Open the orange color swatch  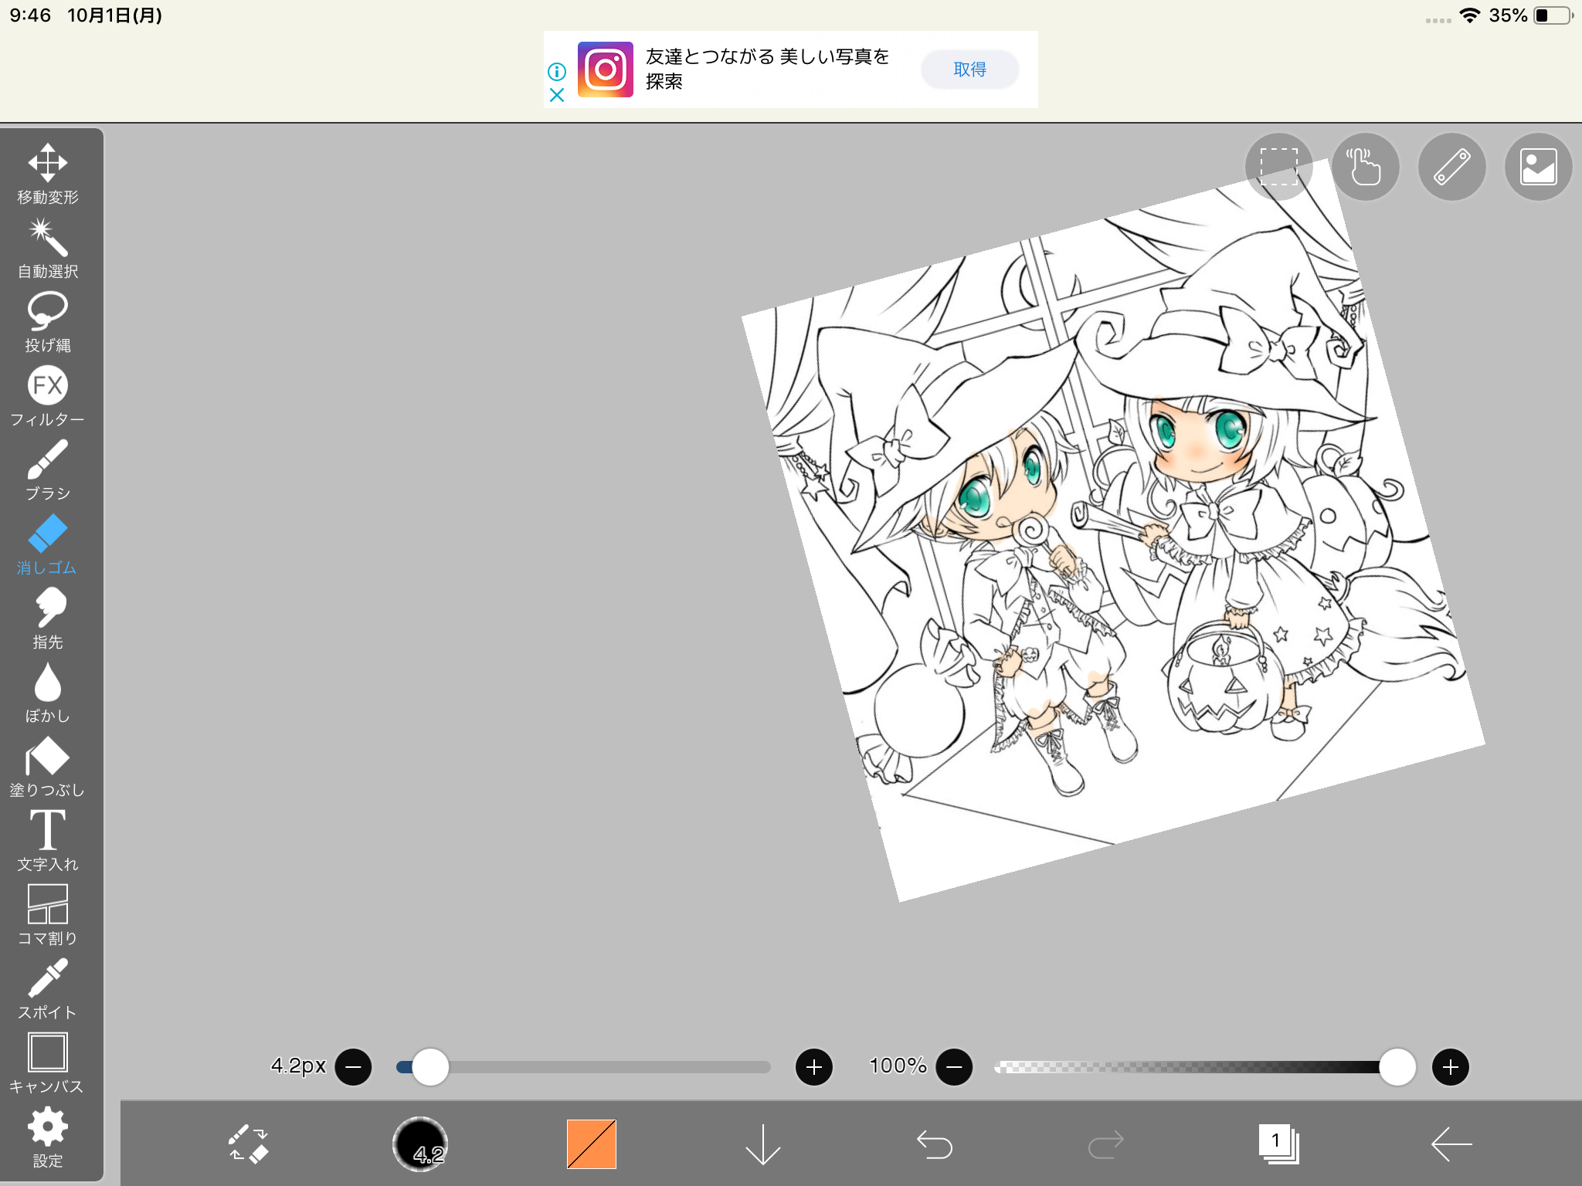592,1144
